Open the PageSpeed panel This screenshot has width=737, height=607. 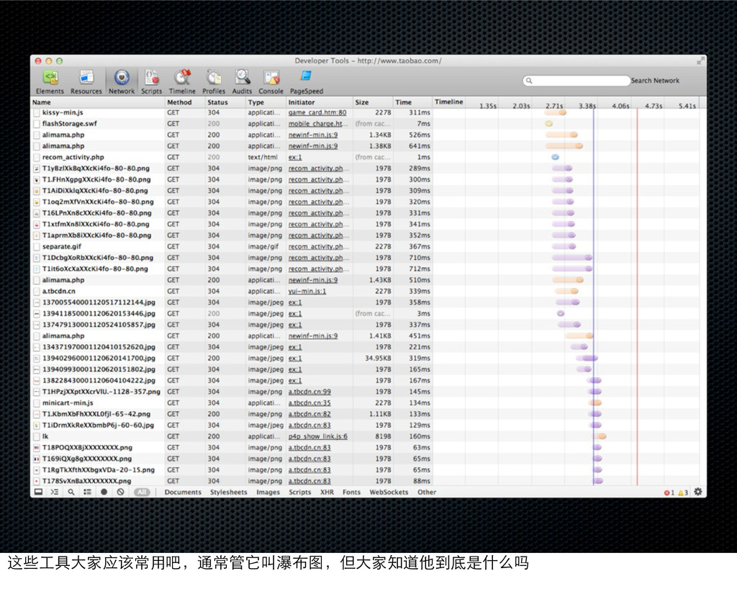click(x=306, y=81)
